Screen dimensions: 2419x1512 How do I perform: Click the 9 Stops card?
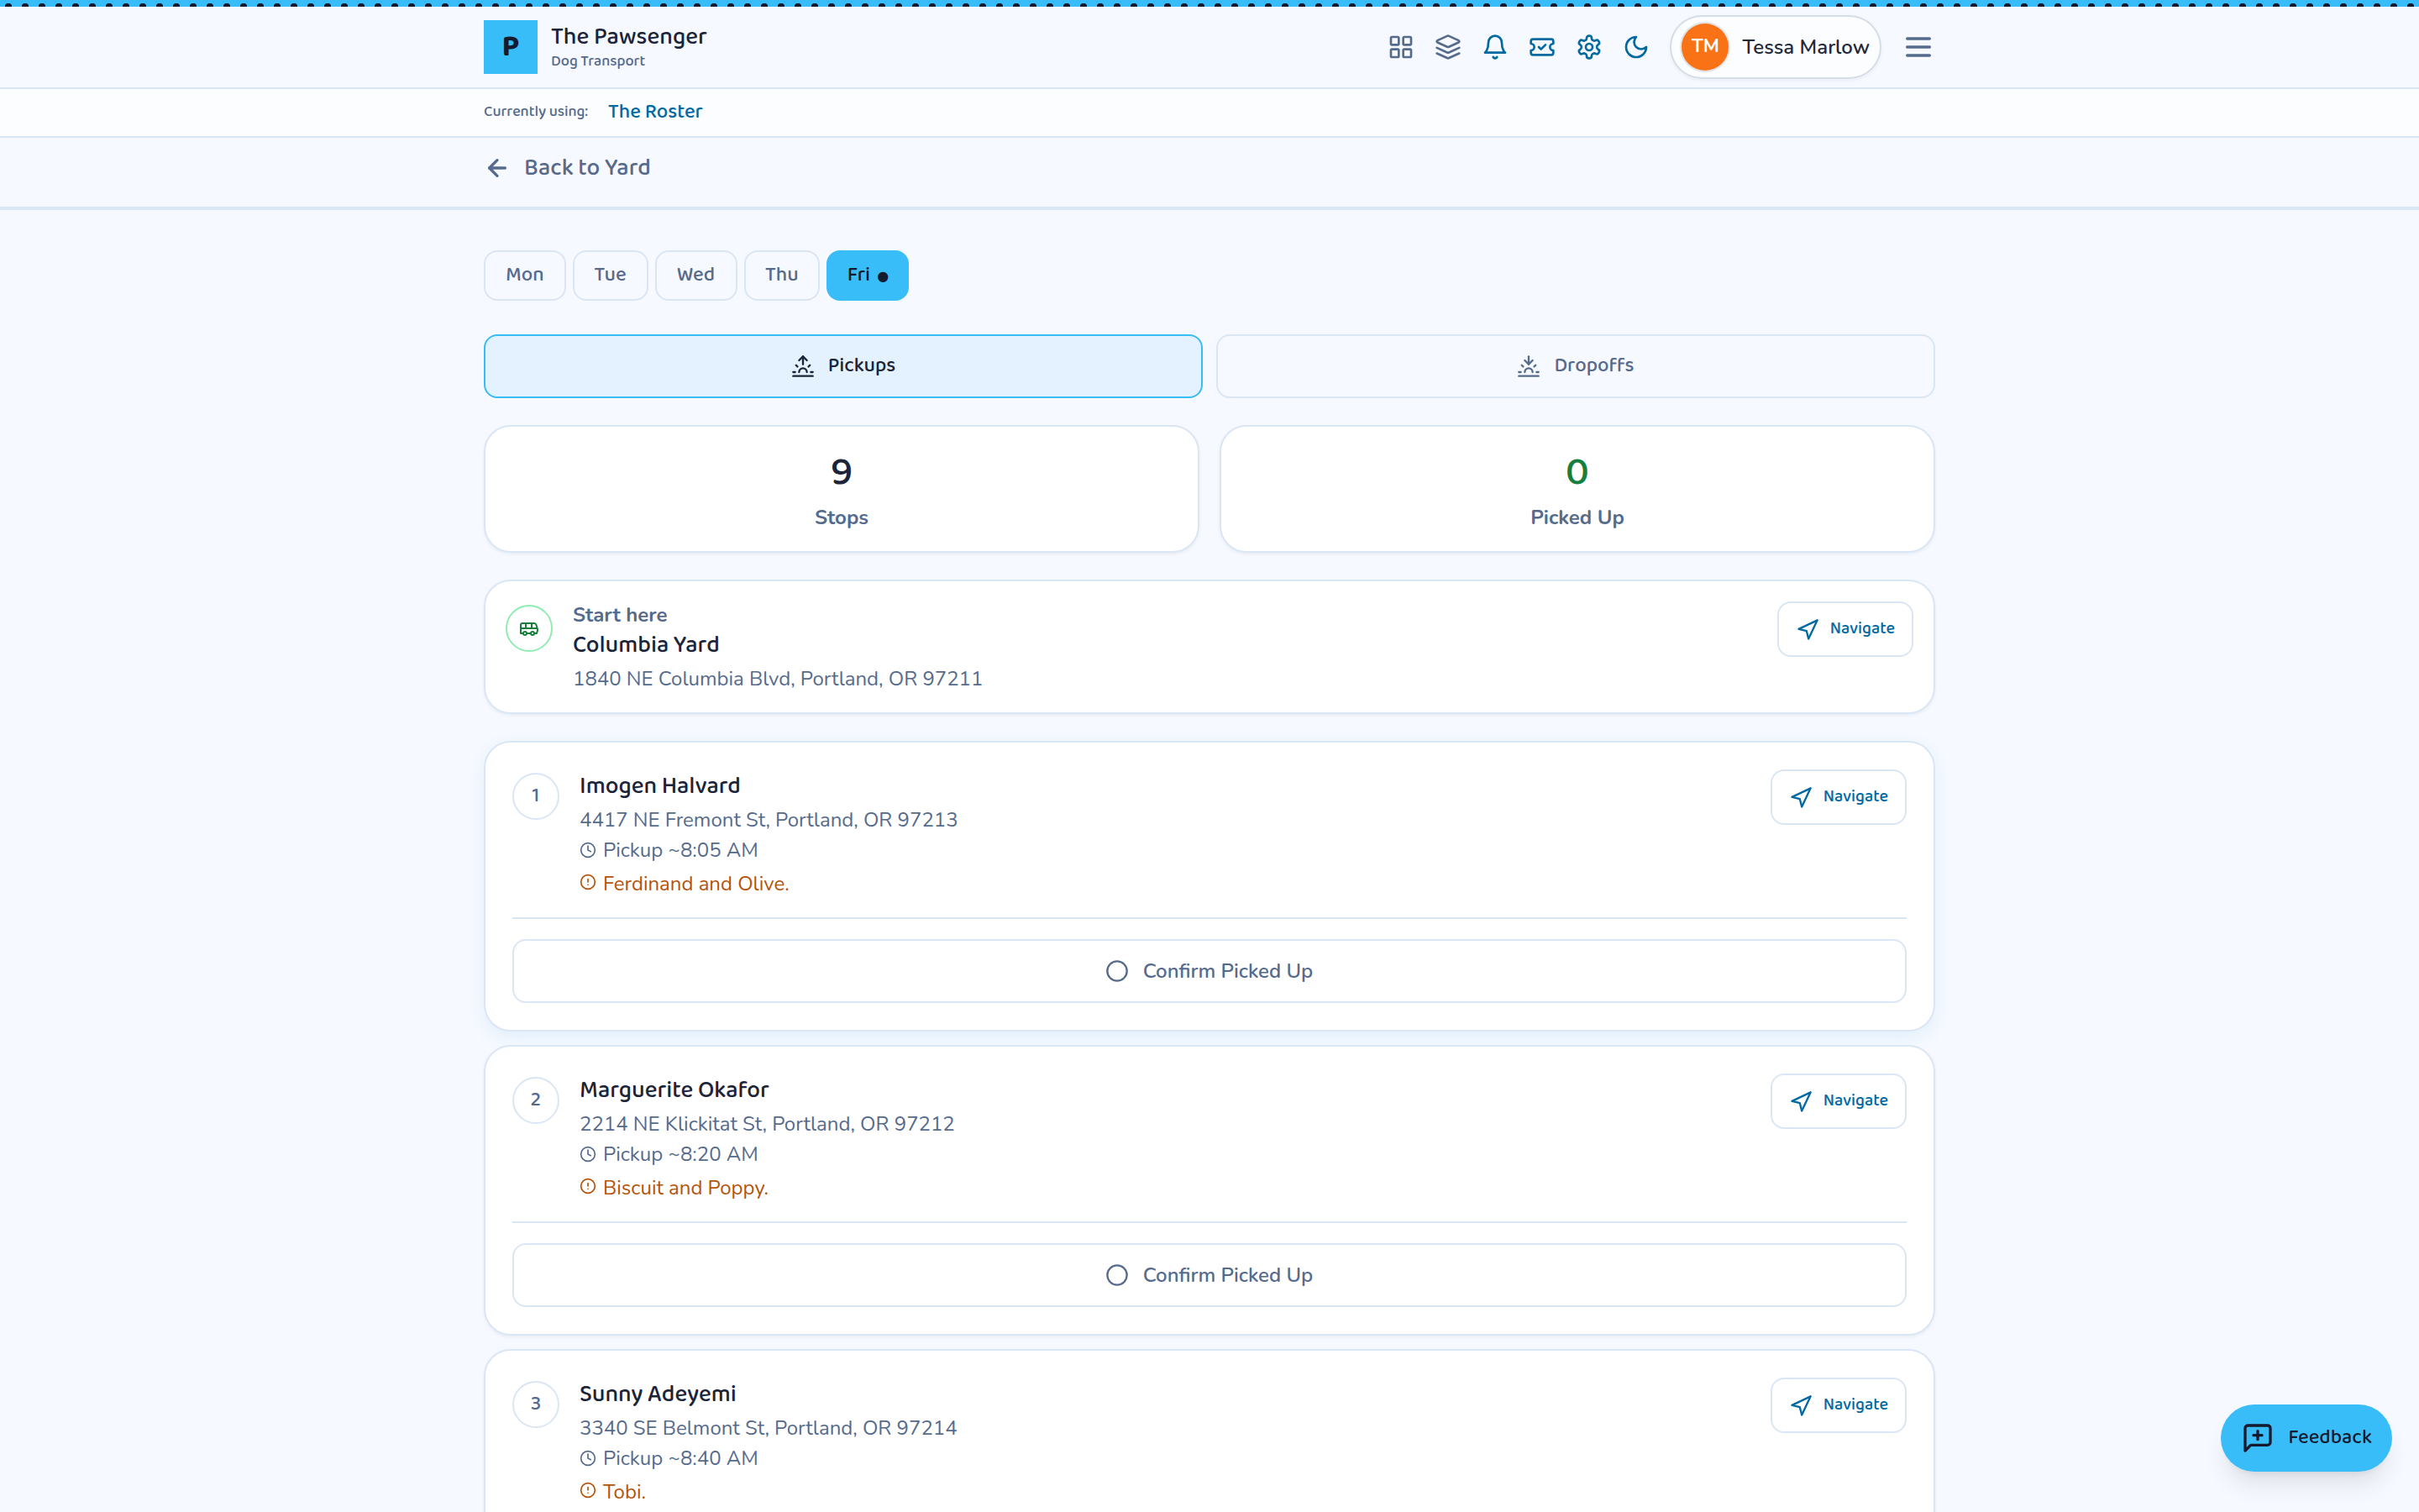point(842,489)
